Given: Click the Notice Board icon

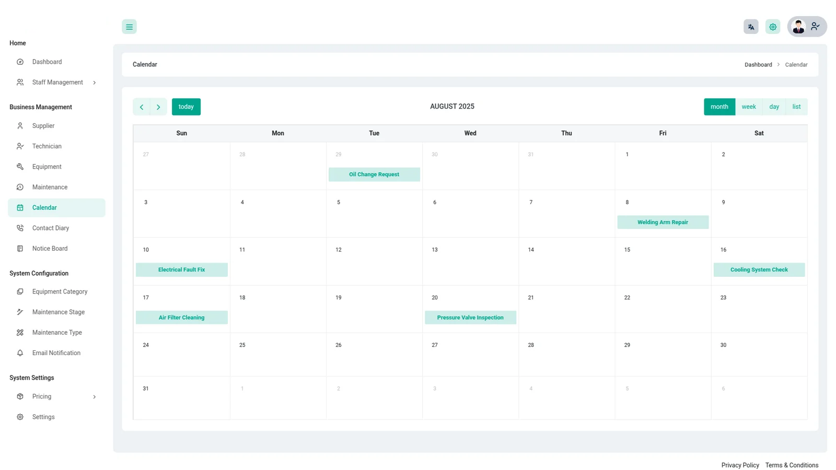Looking at the screenshot, I should 20,249.
